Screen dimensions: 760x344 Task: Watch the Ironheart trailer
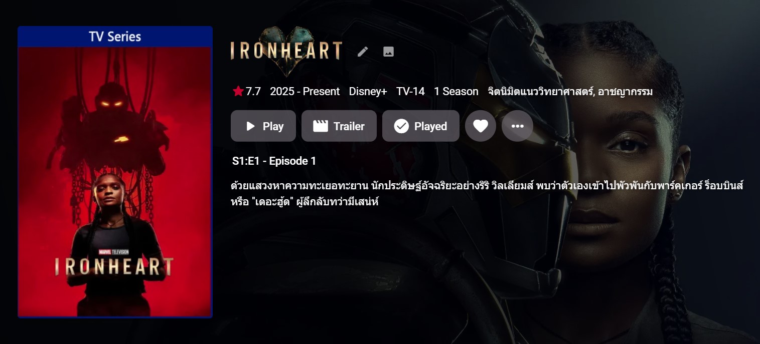point(339,126)
